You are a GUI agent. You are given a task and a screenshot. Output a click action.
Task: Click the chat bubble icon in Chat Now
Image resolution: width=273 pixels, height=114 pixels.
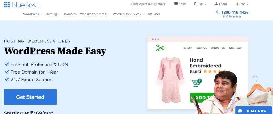coord(240,111)
